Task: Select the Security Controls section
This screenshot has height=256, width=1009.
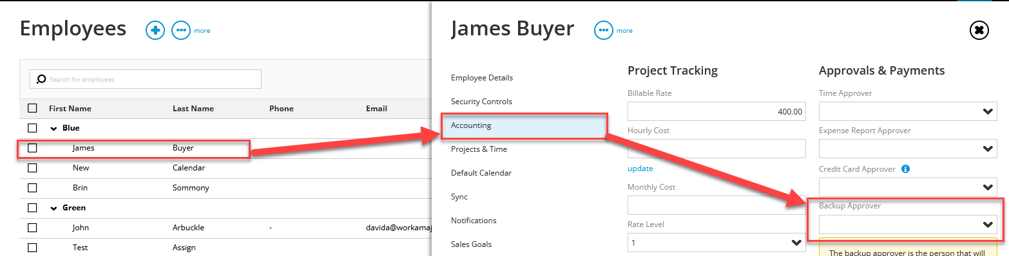Action: (481, 102)
